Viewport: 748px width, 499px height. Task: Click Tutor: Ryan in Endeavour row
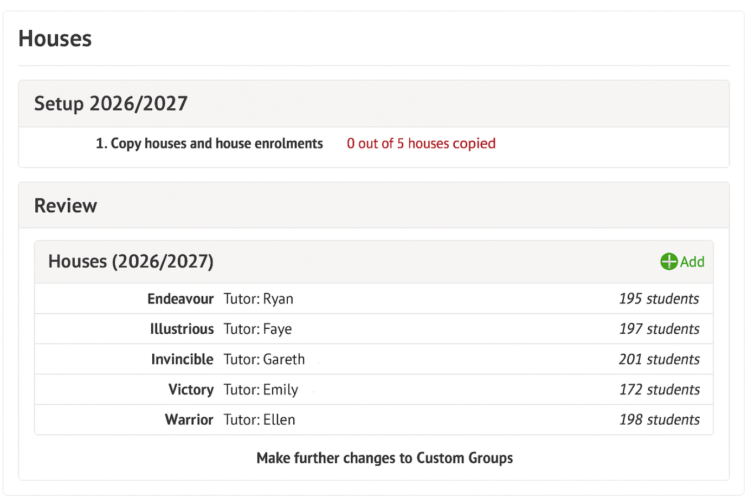[259, 299]
